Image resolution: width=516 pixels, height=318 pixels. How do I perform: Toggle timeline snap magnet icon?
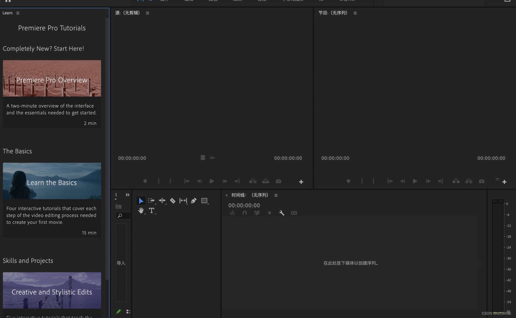245,213
